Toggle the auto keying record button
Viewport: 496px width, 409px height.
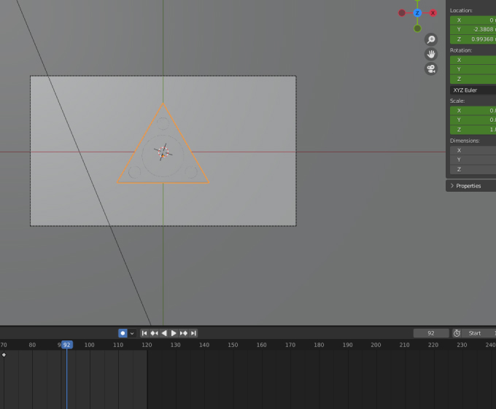point(123,333)
